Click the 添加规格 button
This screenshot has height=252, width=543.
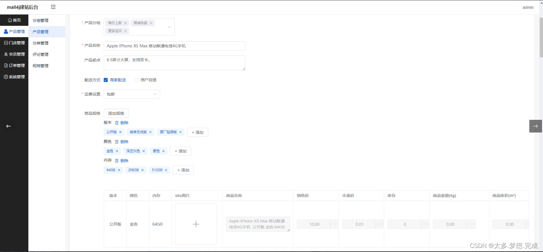click(116, 113)
